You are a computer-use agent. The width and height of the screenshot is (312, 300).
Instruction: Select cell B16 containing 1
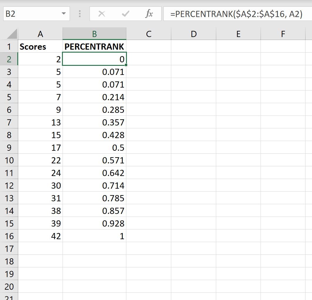[x=95, y=236]
